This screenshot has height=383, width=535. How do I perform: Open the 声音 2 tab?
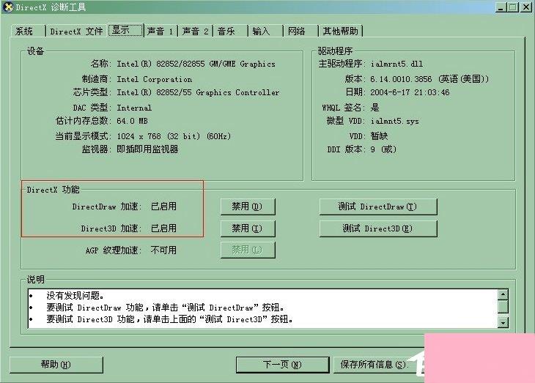(x=195, y=31)
